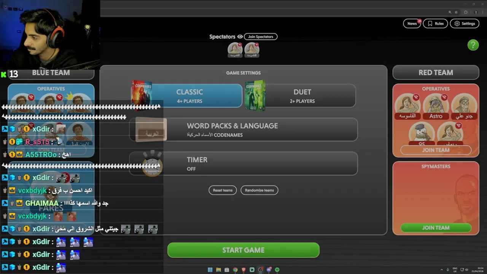Open the Rules page
Screen dimensions: 487x274
coord(435,24)
